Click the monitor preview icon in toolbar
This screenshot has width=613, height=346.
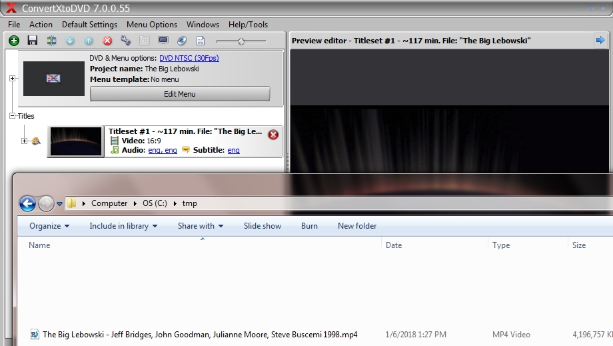click(163, 41)
